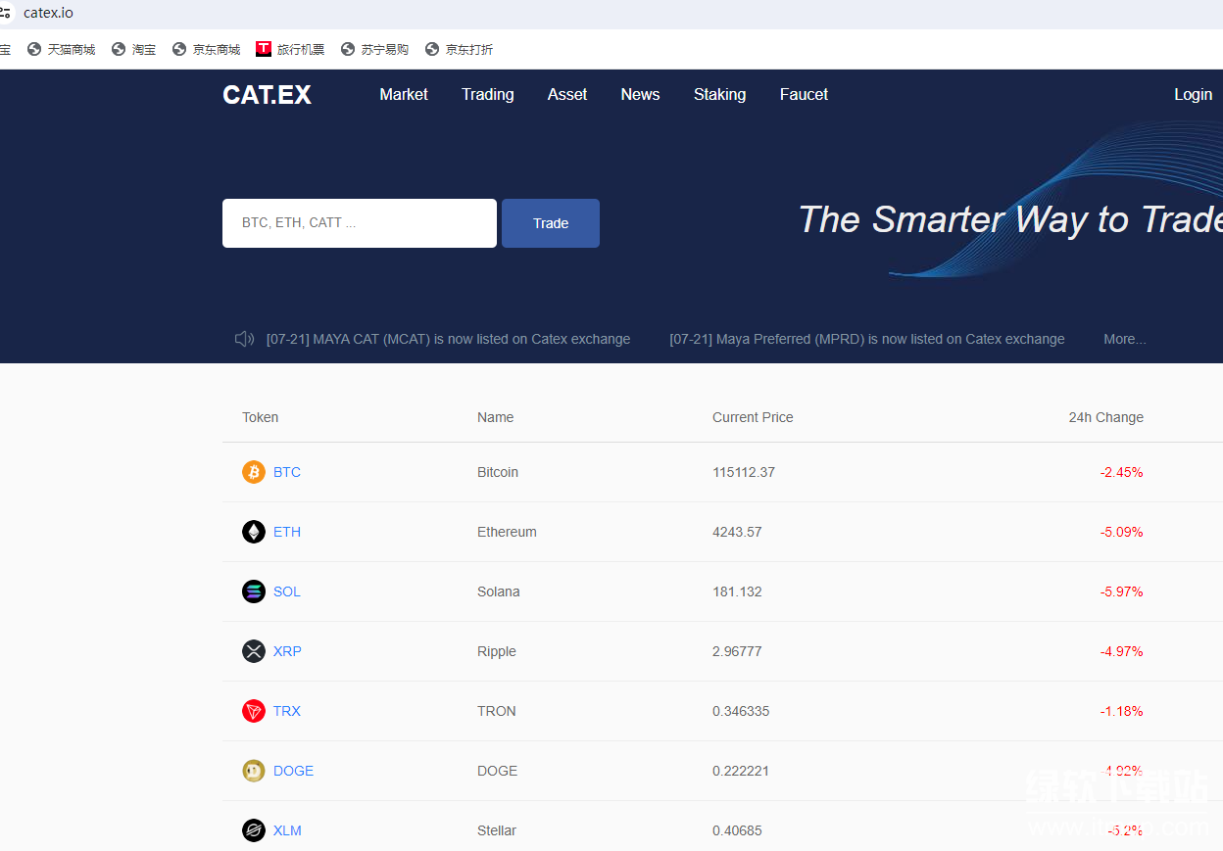Click the Dogecoin coin icon

[x=254, y=771]
